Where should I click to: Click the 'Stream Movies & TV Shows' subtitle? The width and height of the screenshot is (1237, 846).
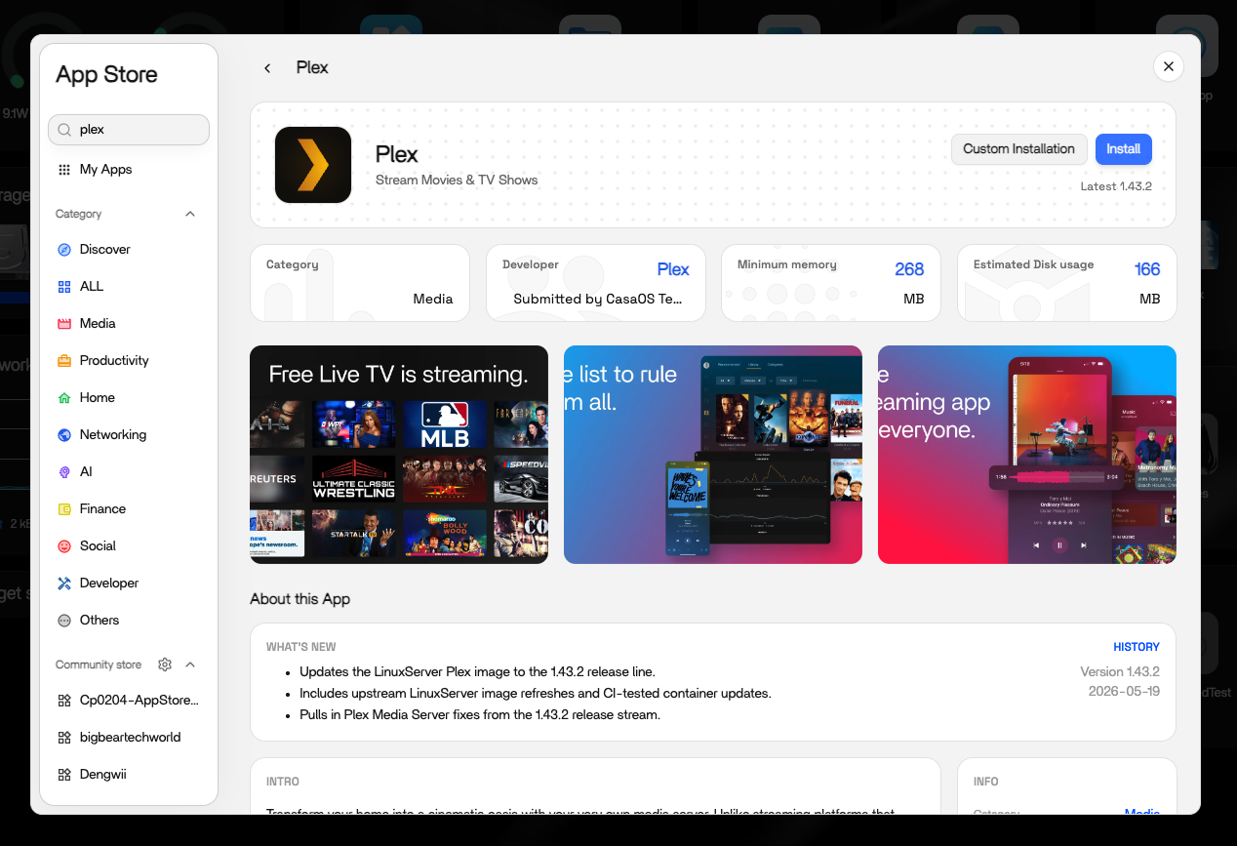pyautogui.click(x=457, y=180)
